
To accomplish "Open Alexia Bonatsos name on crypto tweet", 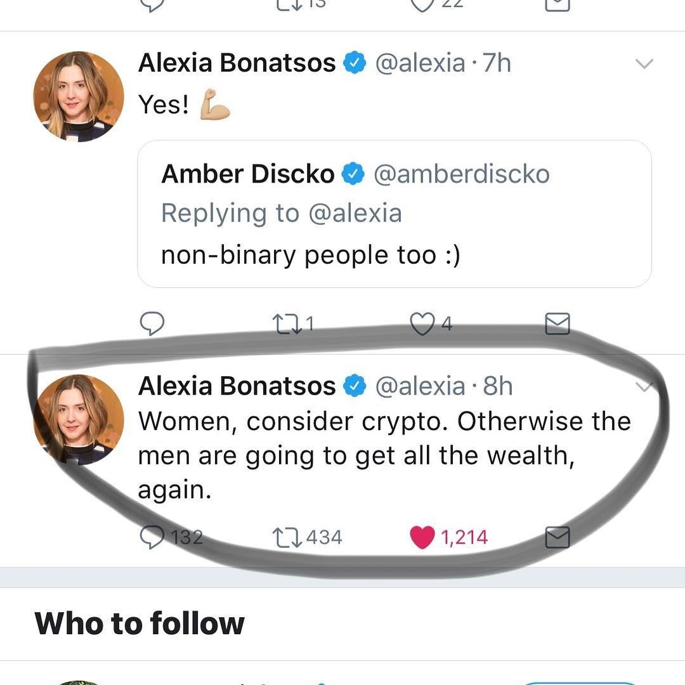I will tap(237, 386).
